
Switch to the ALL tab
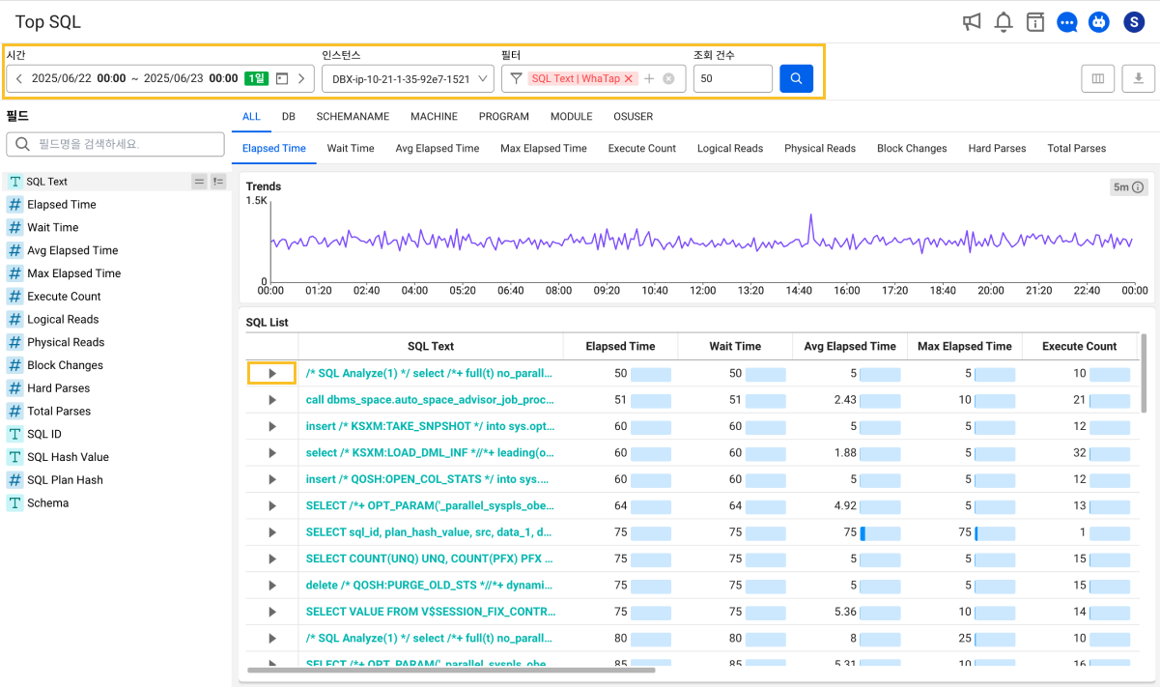tap(251, 116)
